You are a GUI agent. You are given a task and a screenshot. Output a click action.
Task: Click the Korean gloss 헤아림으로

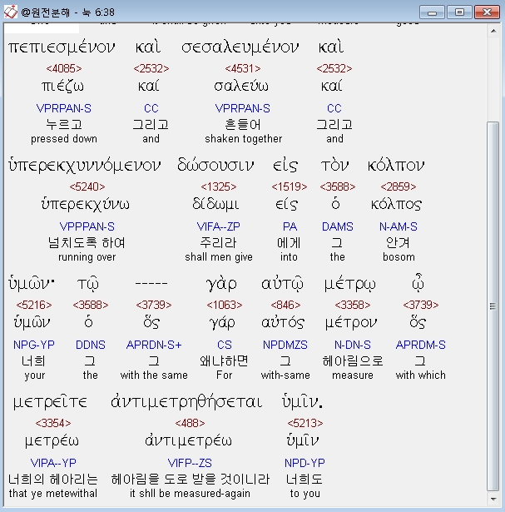tap(353, 360)
